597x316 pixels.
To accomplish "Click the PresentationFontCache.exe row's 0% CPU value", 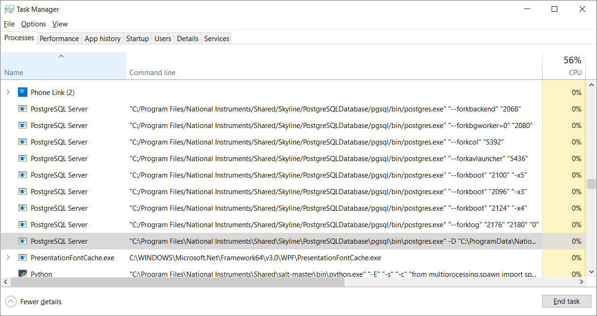I will tap(576, 258).
